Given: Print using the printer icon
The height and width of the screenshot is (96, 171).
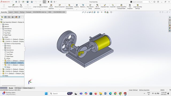Looking at the screenshot, I should 32,2.
